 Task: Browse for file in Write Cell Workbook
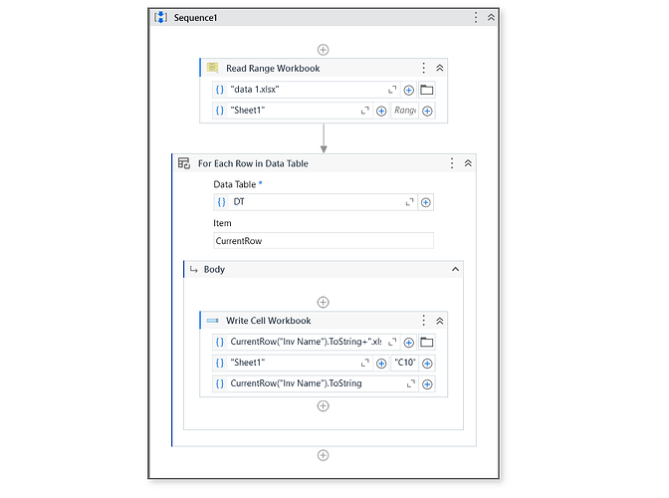click(x=427, y=343)
